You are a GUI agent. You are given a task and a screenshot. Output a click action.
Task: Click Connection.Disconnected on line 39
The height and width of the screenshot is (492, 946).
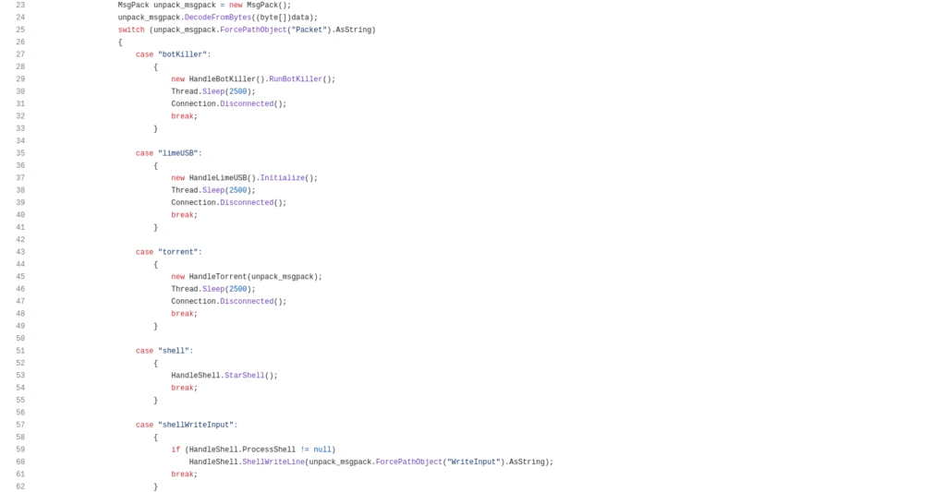tap(222, 202)
